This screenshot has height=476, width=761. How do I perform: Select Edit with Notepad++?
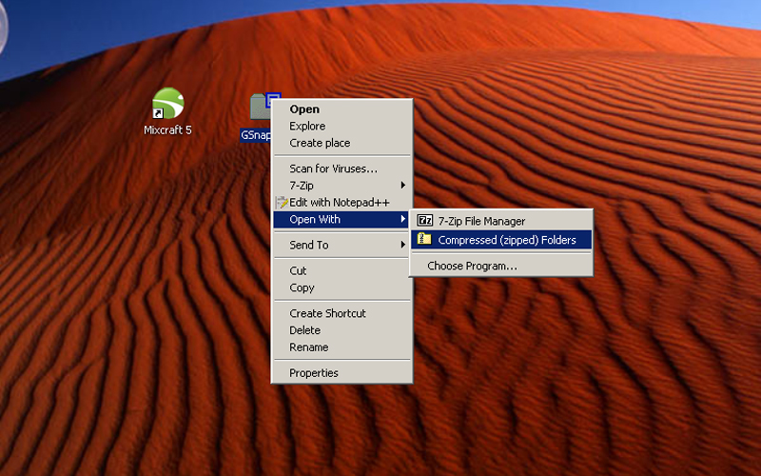pos(341,202)
